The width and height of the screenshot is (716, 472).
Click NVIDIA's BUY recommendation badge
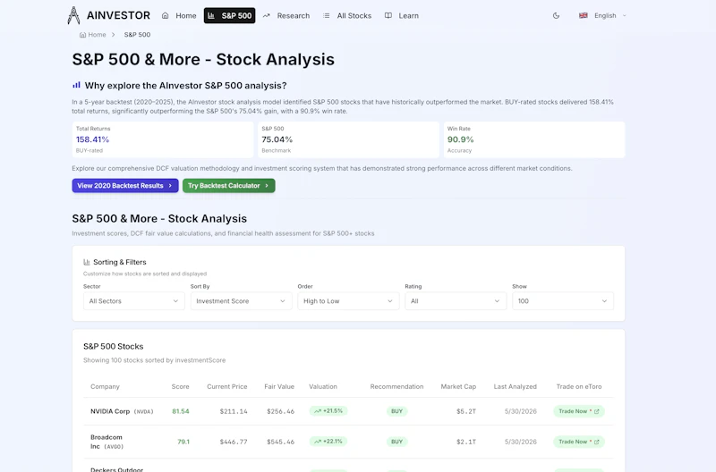(396, 411)
